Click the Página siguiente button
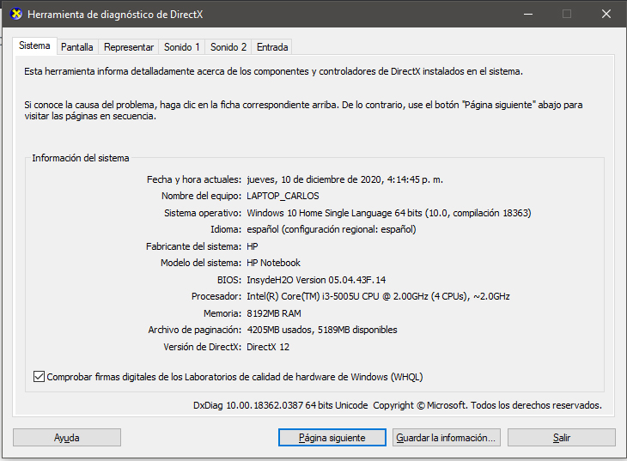Viewport: 627px width, 461px height. coord(332,438)
